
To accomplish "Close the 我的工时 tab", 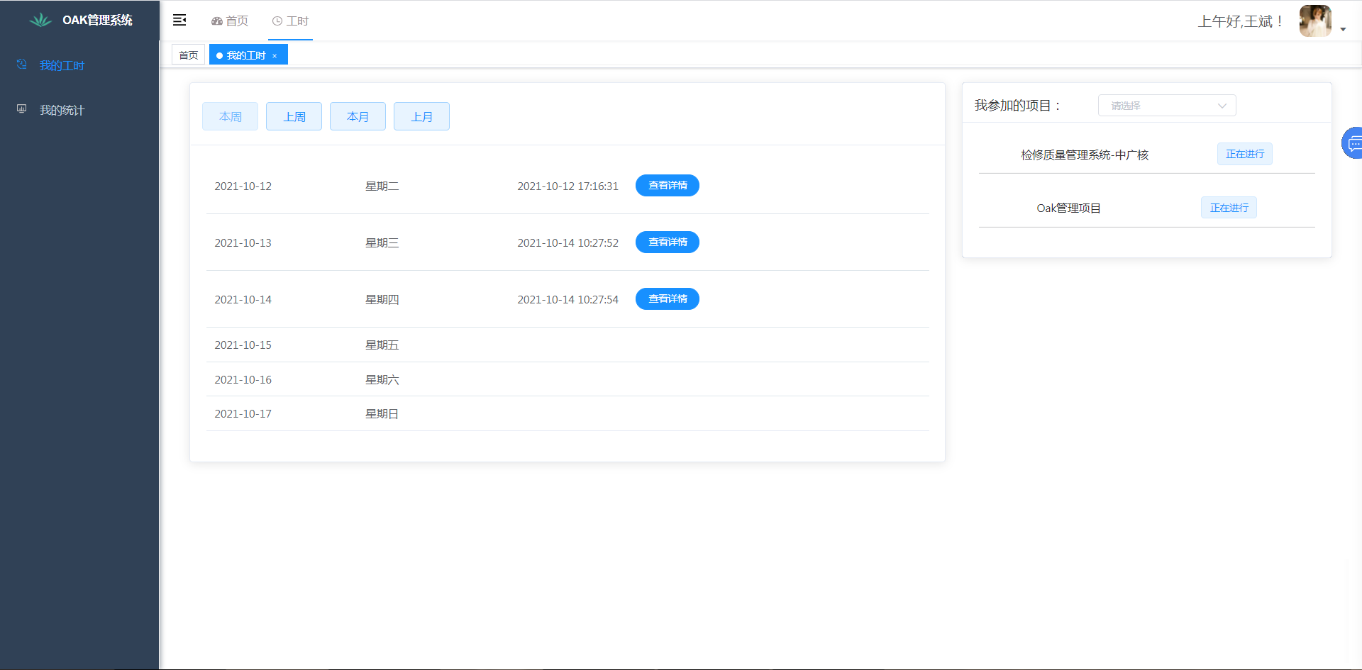I will tap(275, 56).
